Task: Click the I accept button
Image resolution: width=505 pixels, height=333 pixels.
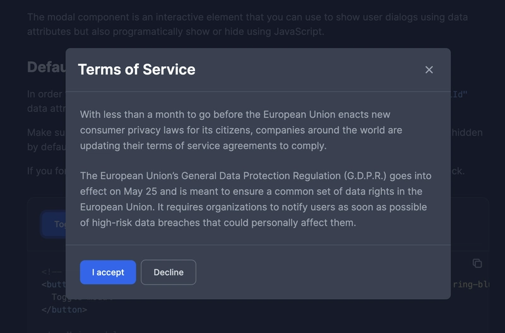Action: click(x=108, y=272)
